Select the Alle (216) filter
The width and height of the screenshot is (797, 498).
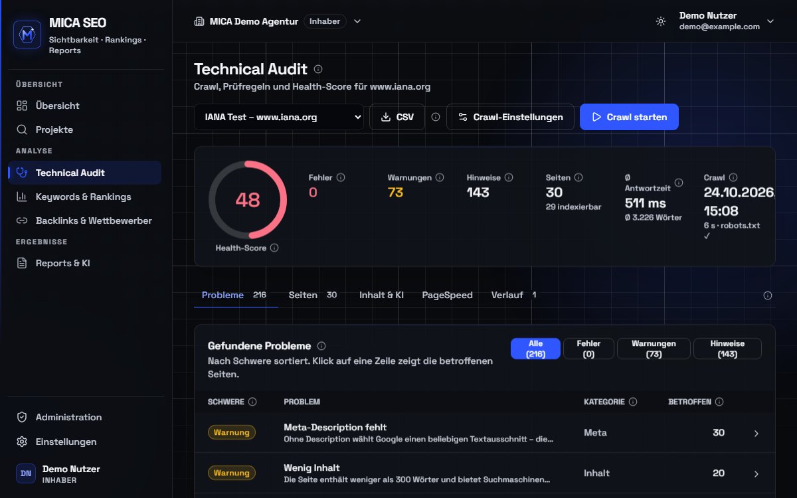click(x=535, y=349)
